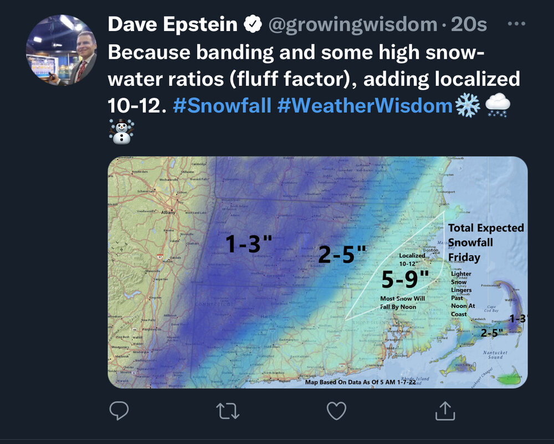Click the snowflake emoji
This screenshot has height=444, width=554.
468,106
